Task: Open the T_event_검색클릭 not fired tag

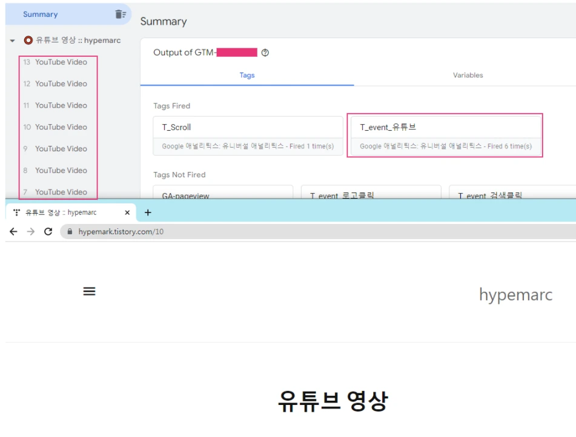Action: (512, 192)
